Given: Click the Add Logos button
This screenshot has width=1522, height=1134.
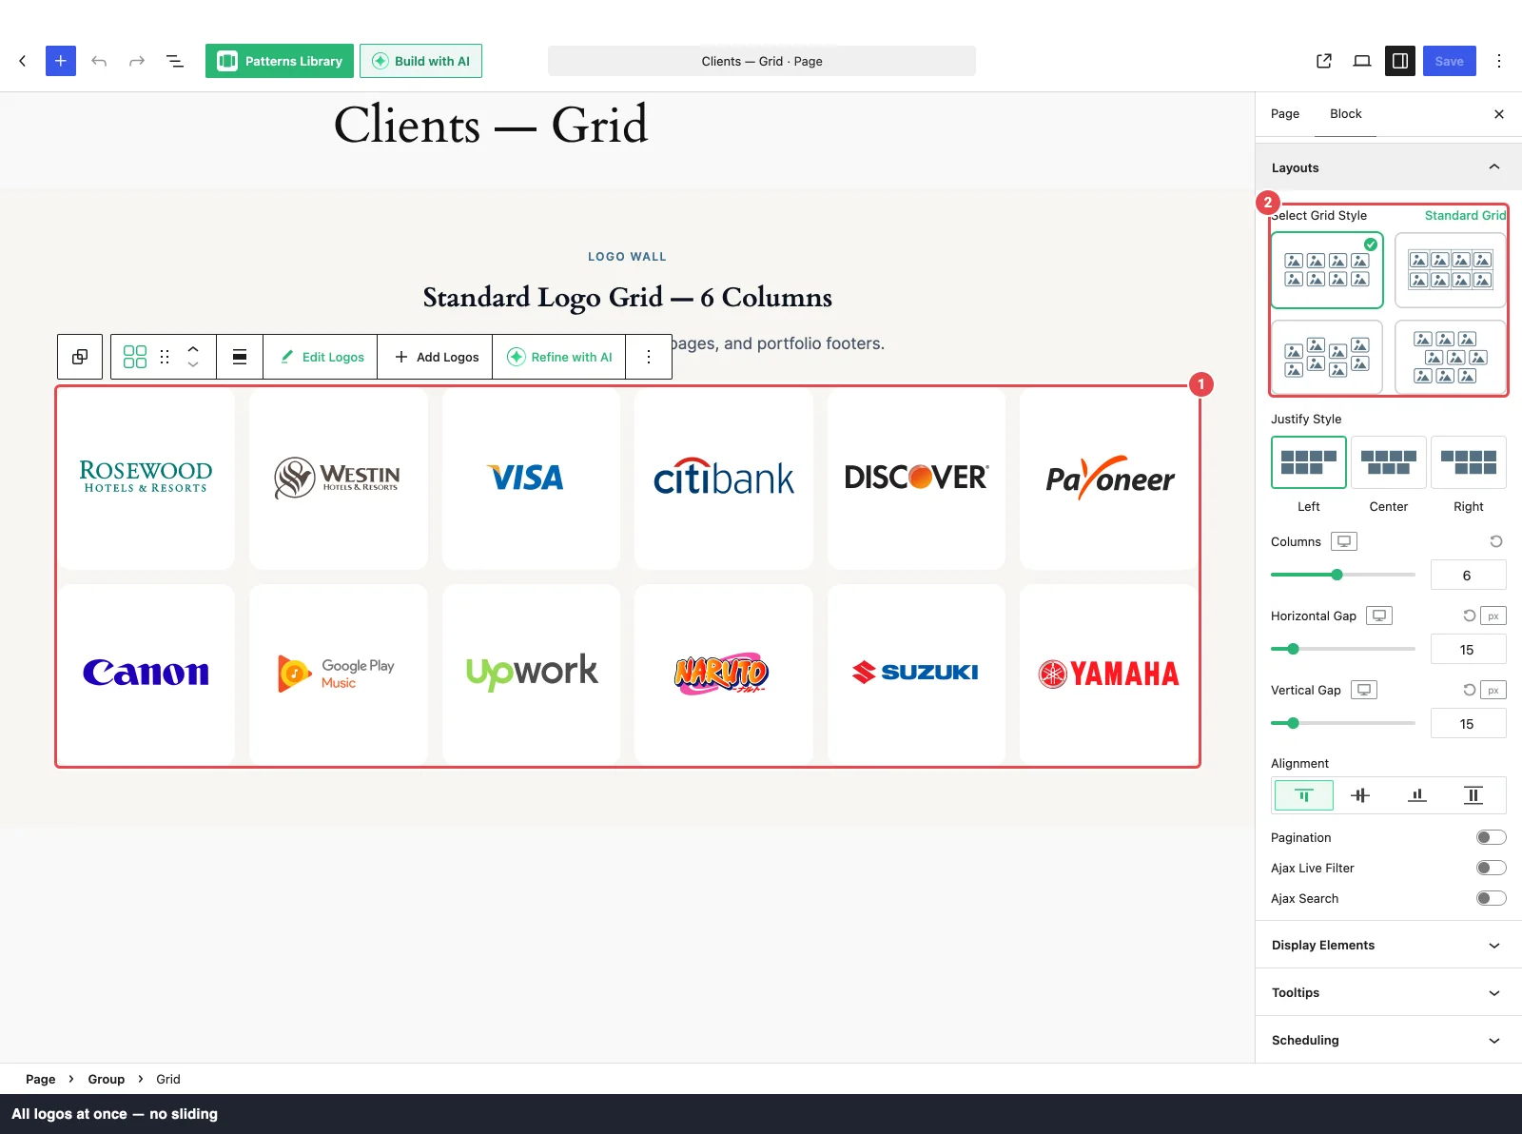Looking at the screenshot, I should point(436,357).
